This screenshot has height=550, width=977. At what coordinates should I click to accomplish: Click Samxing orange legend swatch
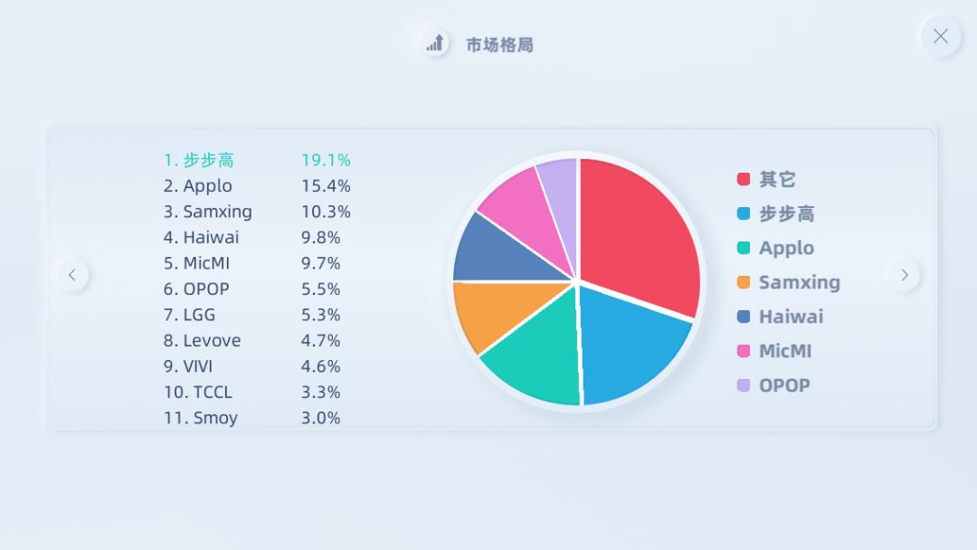[x=744, y=282]
